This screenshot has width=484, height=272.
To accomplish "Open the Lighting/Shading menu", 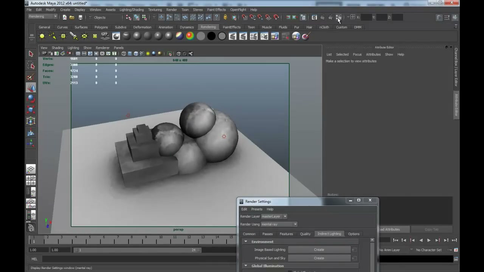I will pyautogui.click(x=132, y=10).
